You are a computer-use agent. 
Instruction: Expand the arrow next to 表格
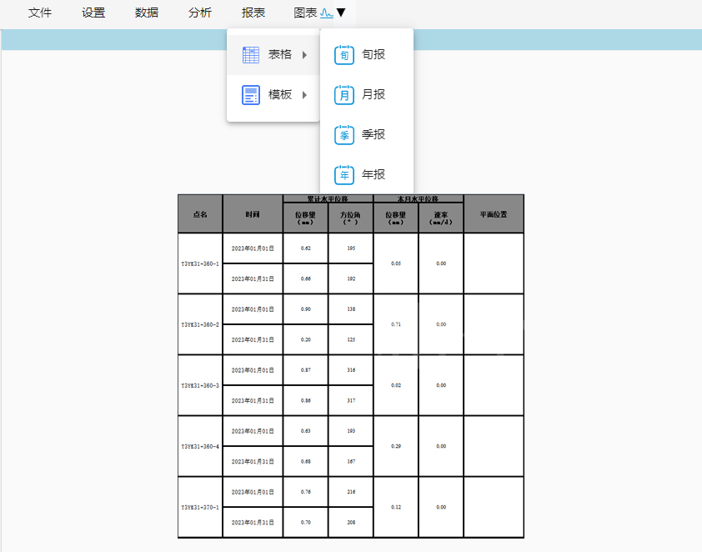pos(304,55)
